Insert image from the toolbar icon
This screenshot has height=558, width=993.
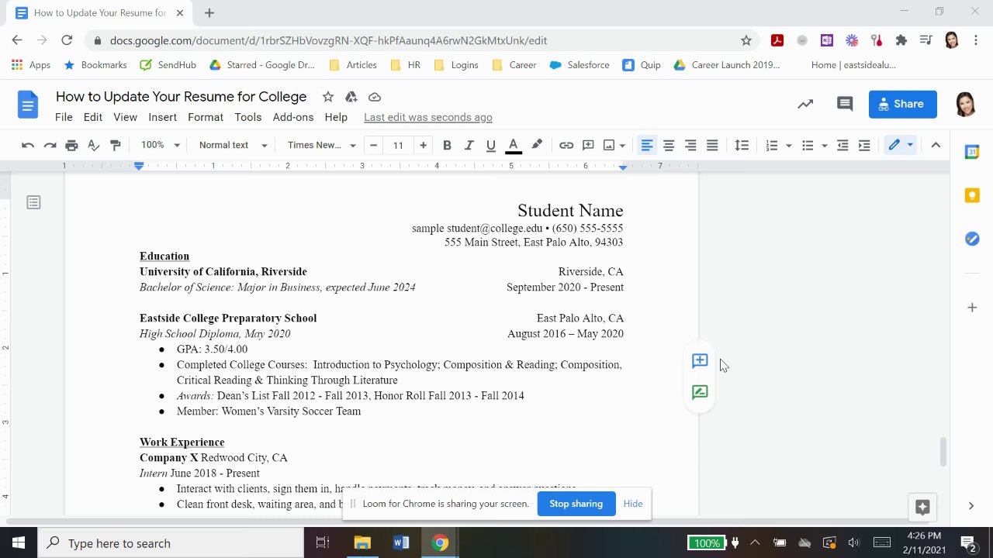[609, 145]
